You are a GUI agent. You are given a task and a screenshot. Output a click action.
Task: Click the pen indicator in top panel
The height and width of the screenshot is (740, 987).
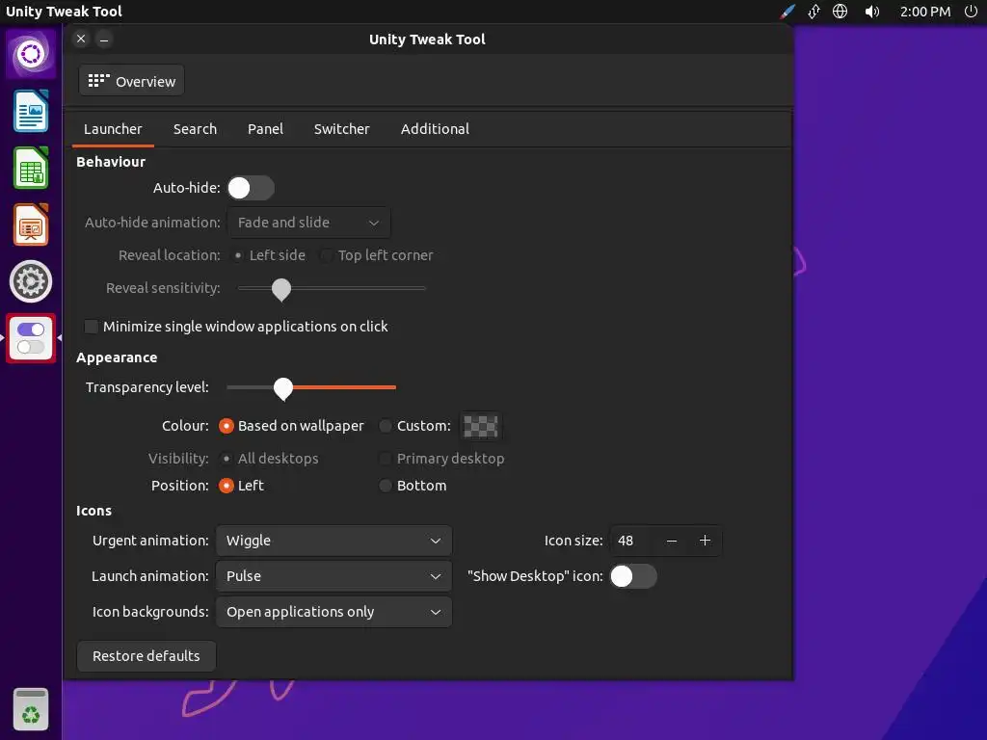click(787, 12)
